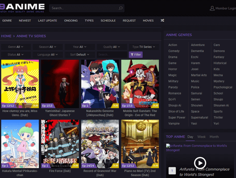Screen dimensions: 236x178
Task: Click the Fire Force (Dub) title
Action: click(x=60, y=171)
